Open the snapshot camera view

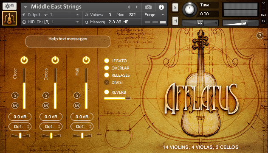pyautogui.click(x=148, y=7)
